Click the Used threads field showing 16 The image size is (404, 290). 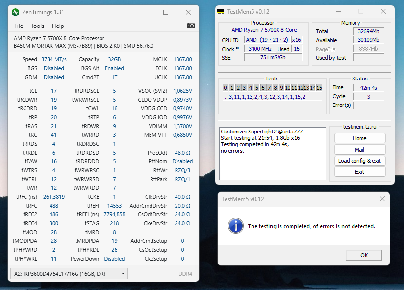296,49
